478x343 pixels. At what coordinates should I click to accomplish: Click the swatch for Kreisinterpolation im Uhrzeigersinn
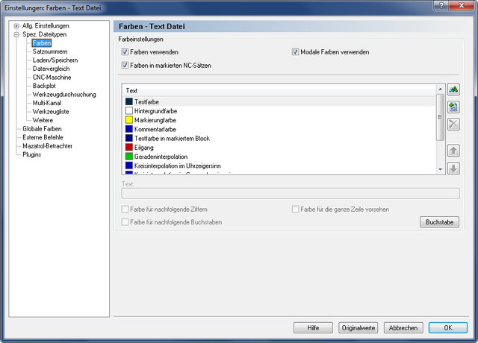(129, 166)
